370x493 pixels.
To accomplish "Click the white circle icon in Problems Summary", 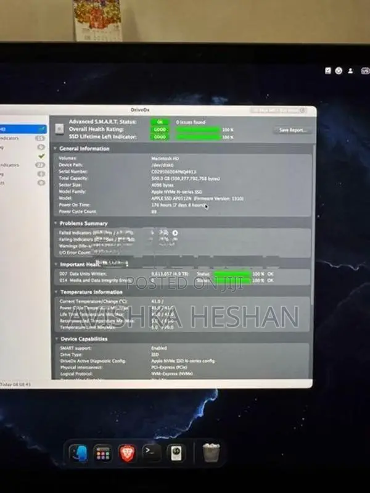I will click(175, 233).
